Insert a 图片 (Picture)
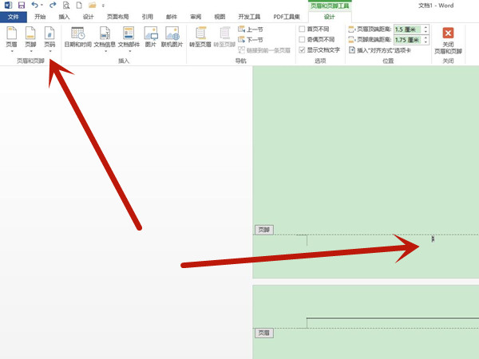Screen dimensions: 479x359 pyautogui.click(x=151, y=37)
